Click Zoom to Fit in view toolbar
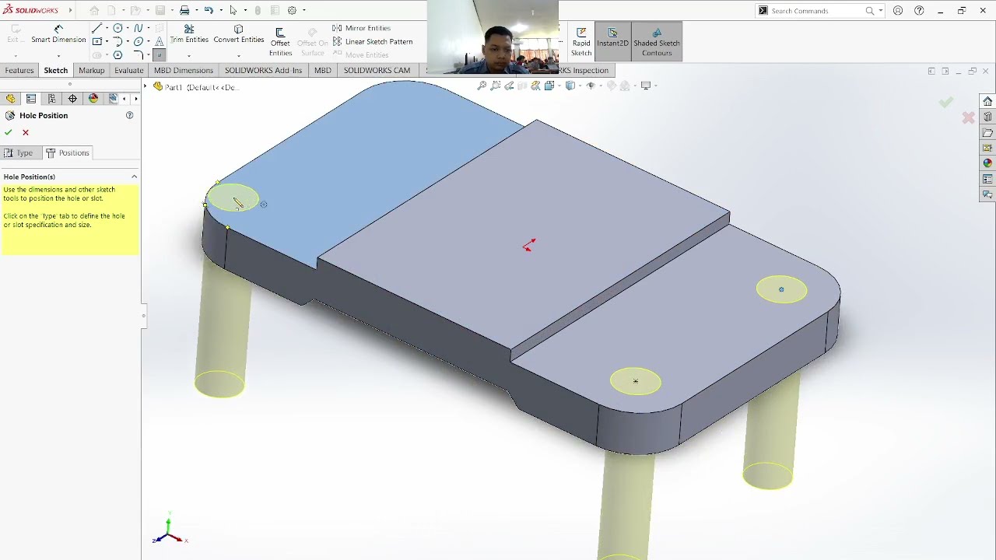 tap(482, 86)
